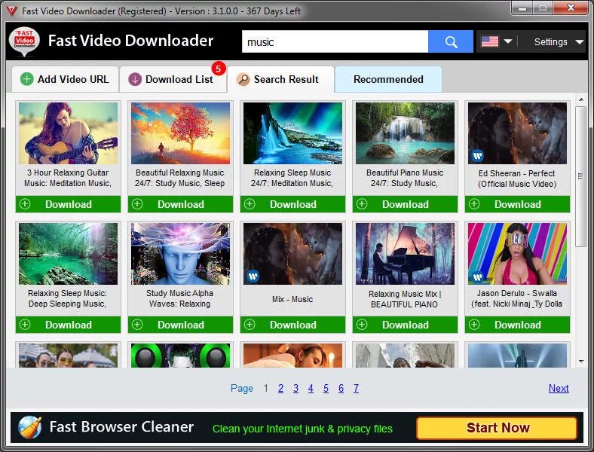
Task: Open Beautiful Piano Music 24/7 waterfall thumbnail
Action: tap(405, 133)
